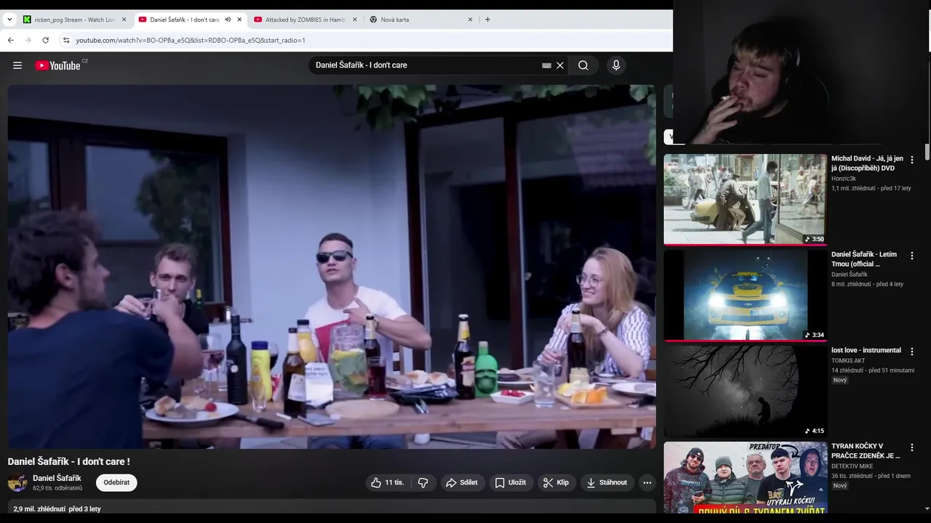Click the 62,9 tis. odběratelů subscriber count
931x523 pixels.
(57, 488)
